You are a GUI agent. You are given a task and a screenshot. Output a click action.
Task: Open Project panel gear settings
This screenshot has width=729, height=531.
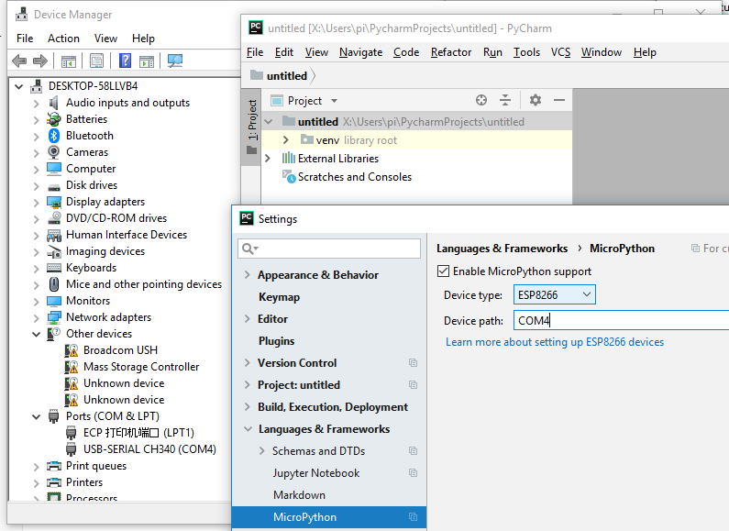(536, 100)
